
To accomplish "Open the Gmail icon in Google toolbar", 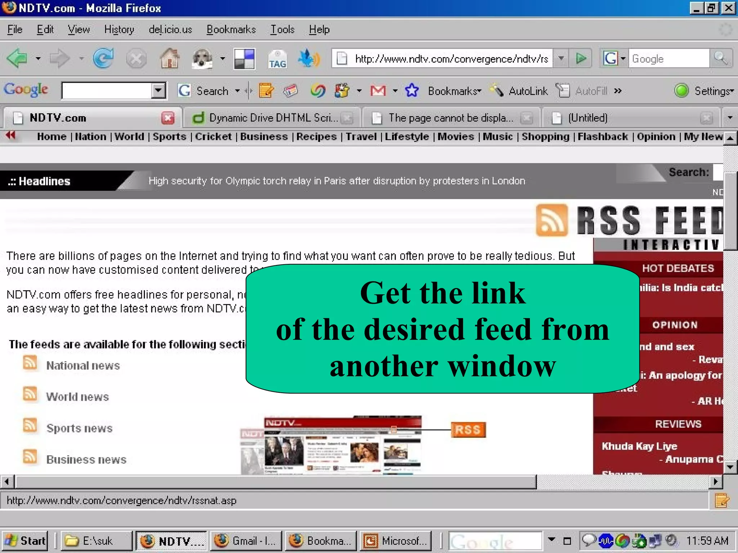I will tap(378, 91).
